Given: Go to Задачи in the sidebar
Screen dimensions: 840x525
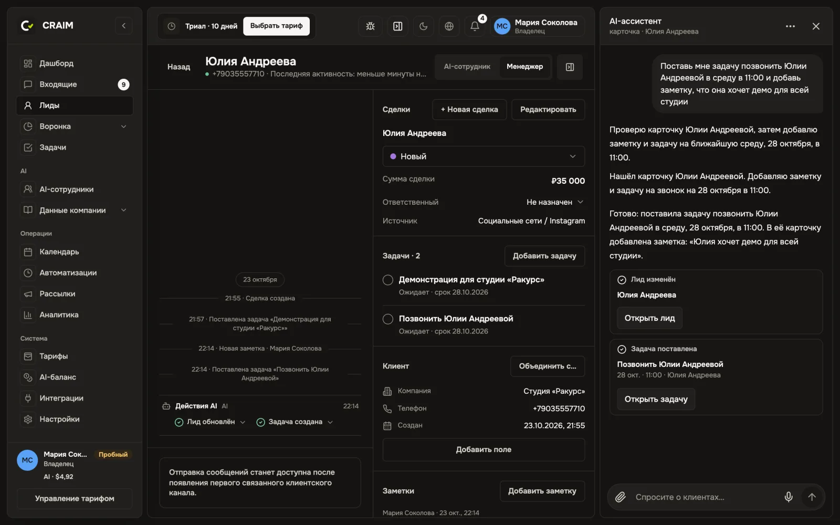Looking at the screenshot, I should [75, 148].
